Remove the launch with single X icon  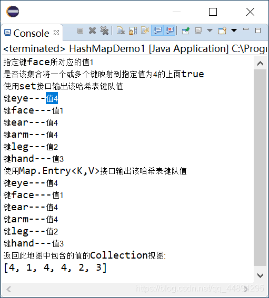(92, 31)
